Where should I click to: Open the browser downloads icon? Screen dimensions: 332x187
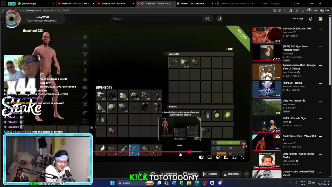[x=303, y=10]
